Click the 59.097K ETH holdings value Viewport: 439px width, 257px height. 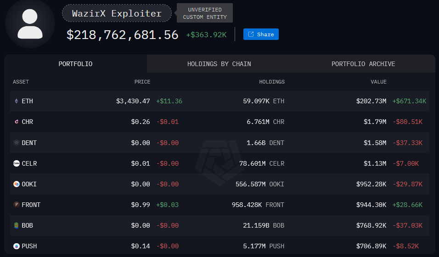pos(264,101)
